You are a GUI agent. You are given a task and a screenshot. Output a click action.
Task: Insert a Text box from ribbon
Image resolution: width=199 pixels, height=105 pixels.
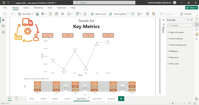[133, 14]
